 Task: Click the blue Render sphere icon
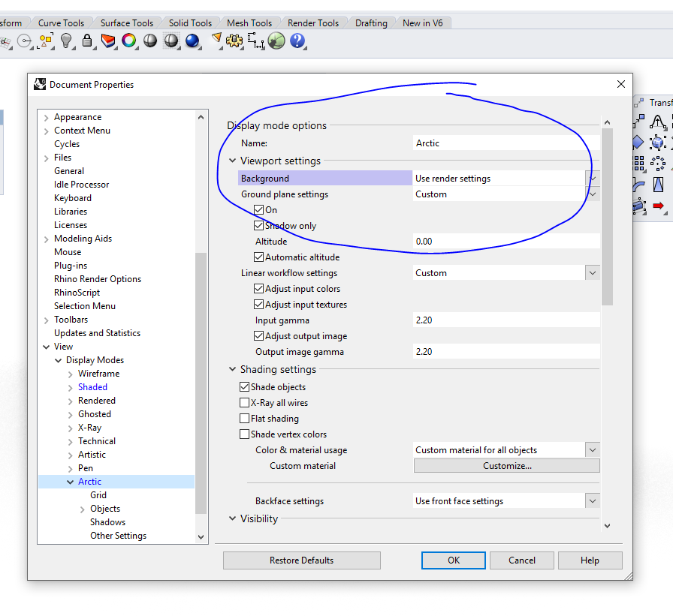pyautogui.click(x=192, y=41)
